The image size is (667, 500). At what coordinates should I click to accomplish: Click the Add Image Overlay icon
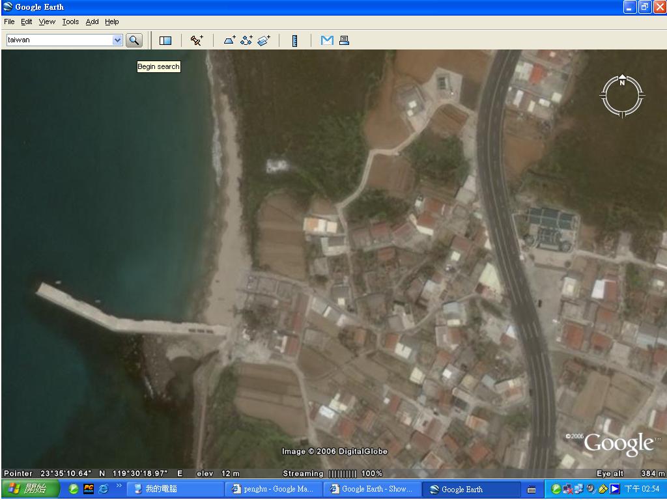264,40
